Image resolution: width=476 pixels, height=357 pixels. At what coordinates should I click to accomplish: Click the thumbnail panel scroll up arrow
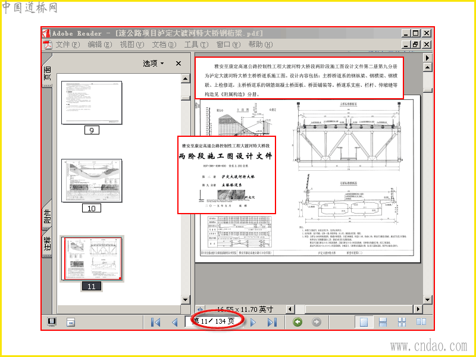tap(186, 79)
